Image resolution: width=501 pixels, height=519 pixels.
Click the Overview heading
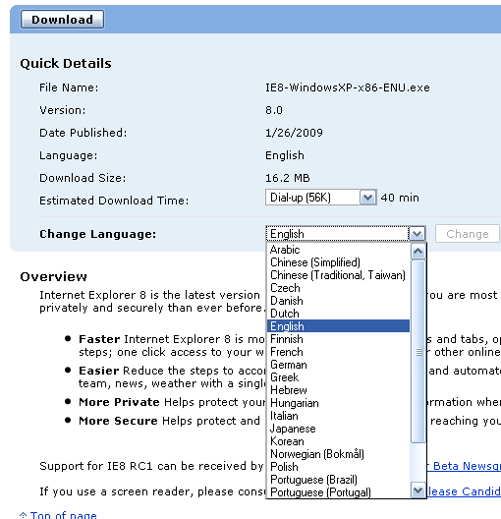click(54, 277)
